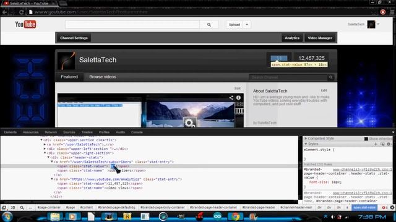This screenshot has width=396, height=222.
Task: Open the first www-channels3 css source link
Action: tap(363, 170)
